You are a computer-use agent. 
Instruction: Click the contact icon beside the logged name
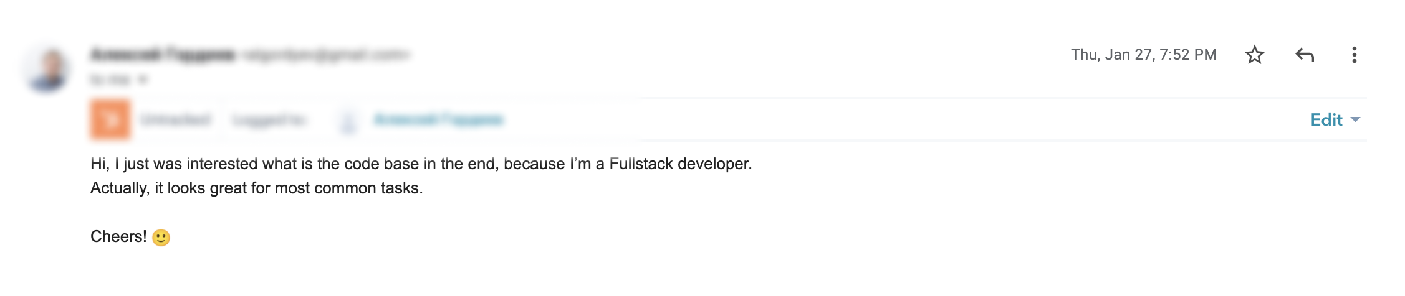click(x=348, y=120)
